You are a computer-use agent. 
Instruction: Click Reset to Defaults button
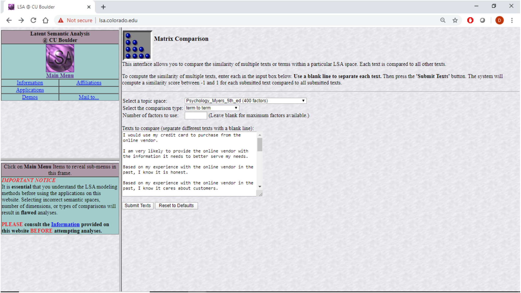[176, 206]
